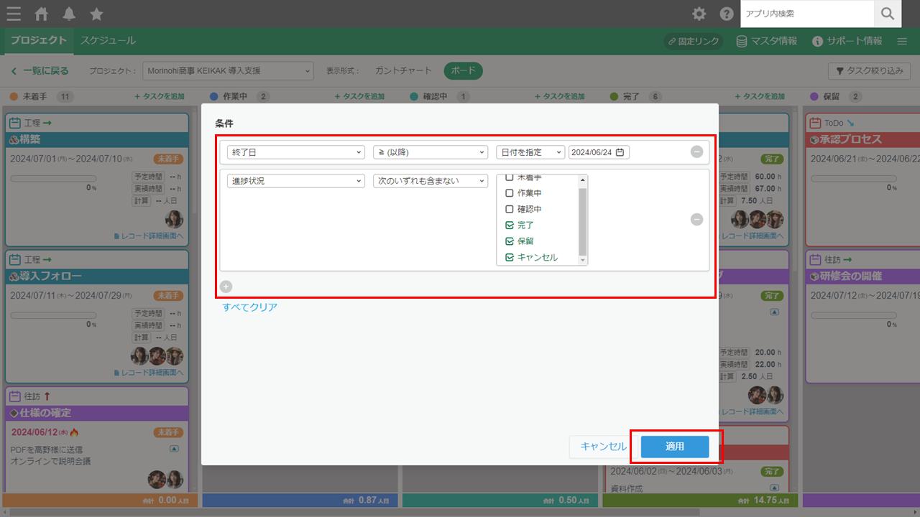The width and height of the screenshot is (920, 517).
Task: Check the 確認中 checkbox
Action: pos(510,209)
